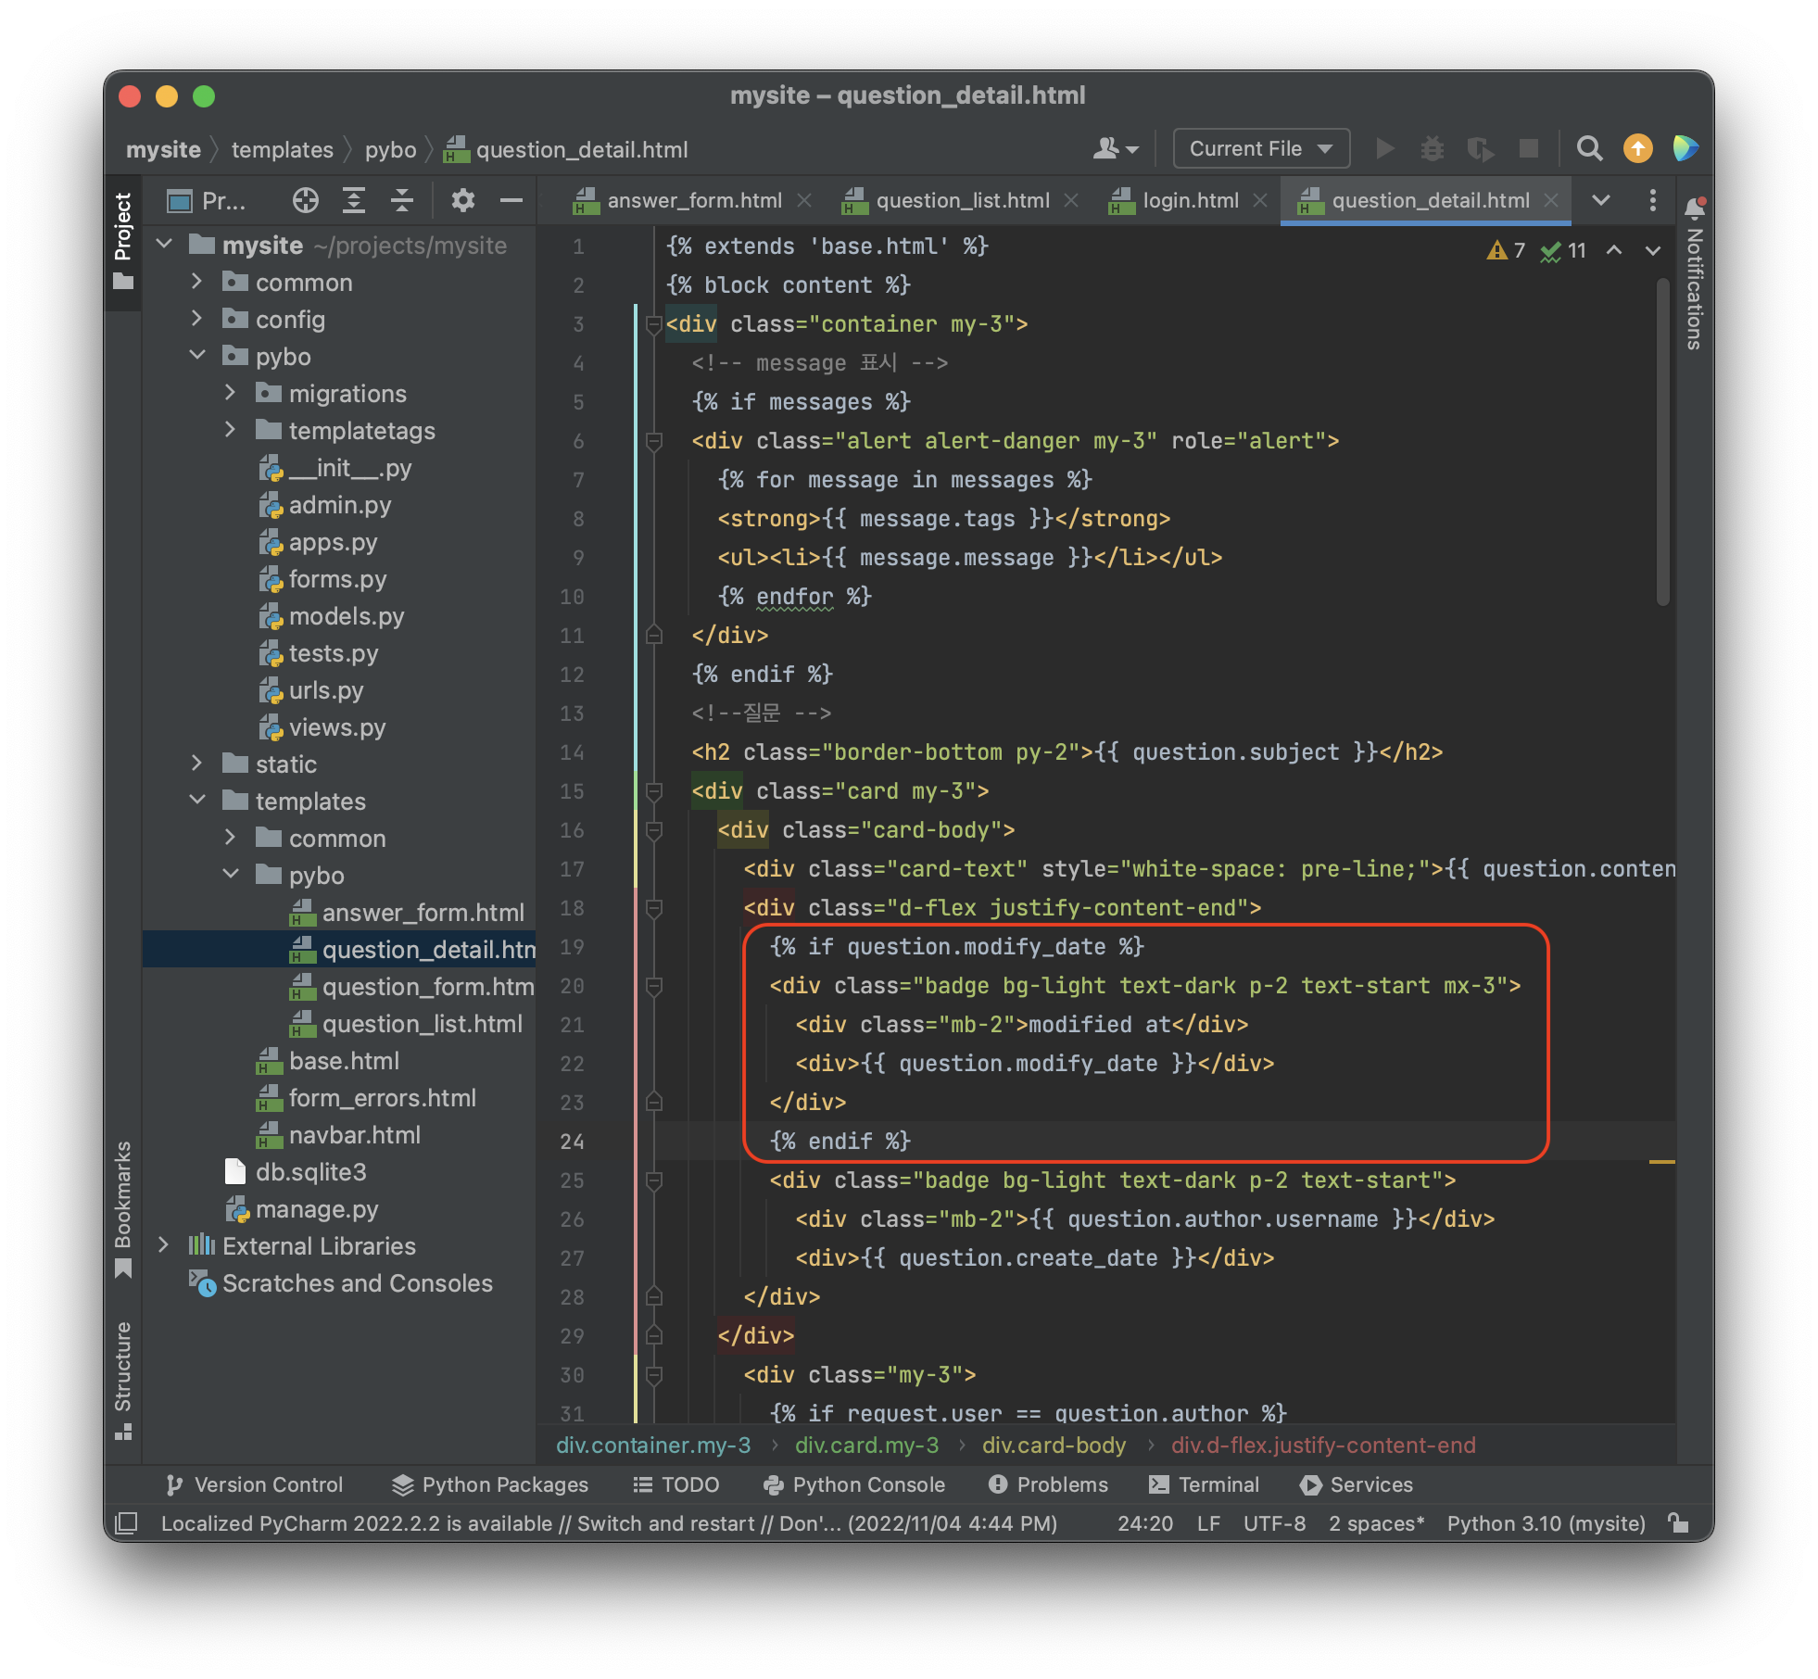Open the Python Console tool window

click(x=854, y=1484)
